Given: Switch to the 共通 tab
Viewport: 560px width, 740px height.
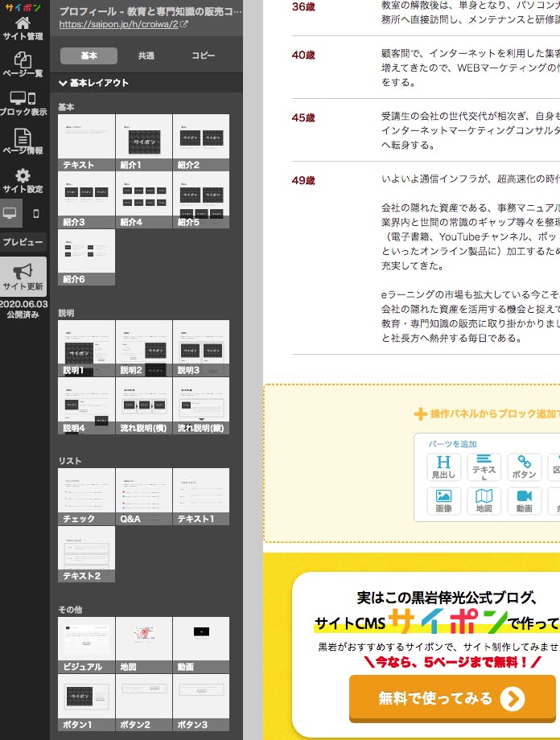Looking at the screenshot, I should pos(146,55).
